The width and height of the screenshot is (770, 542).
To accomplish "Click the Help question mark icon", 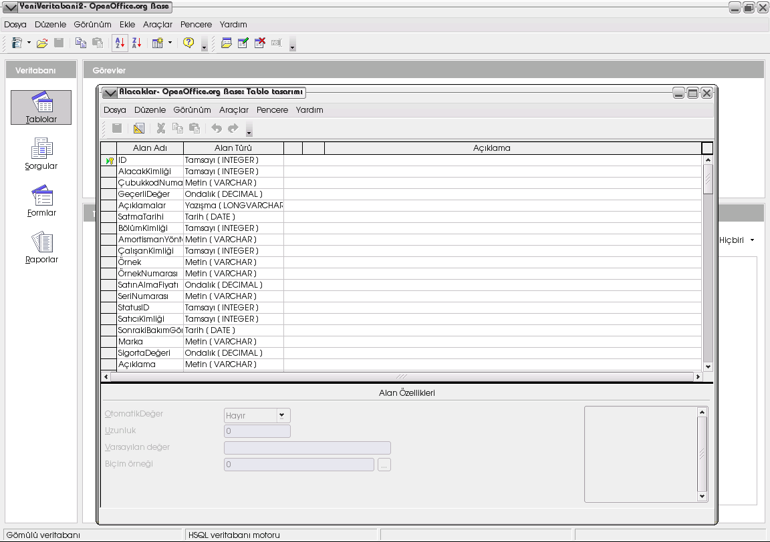I will click(x=188, y=43).
